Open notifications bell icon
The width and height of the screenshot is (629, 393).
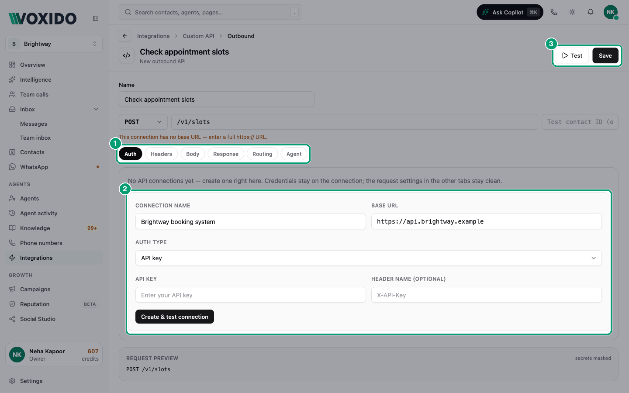pos(591,12)
